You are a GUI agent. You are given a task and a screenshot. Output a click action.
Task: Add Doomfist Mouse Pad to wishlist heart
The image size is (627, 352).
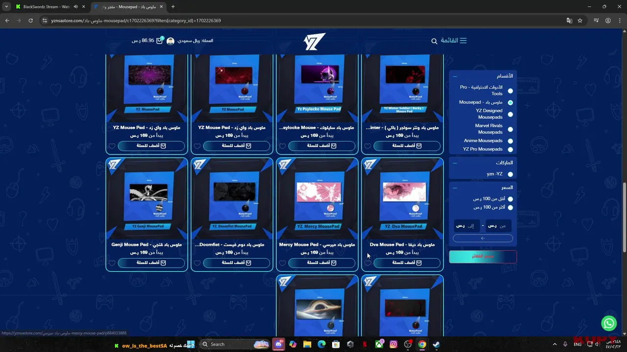(197, 263)
